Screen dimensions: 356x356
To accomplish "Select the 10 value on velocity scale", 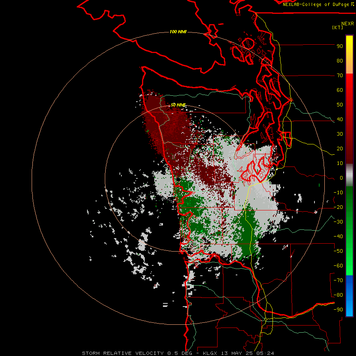I will pos(340,163).
